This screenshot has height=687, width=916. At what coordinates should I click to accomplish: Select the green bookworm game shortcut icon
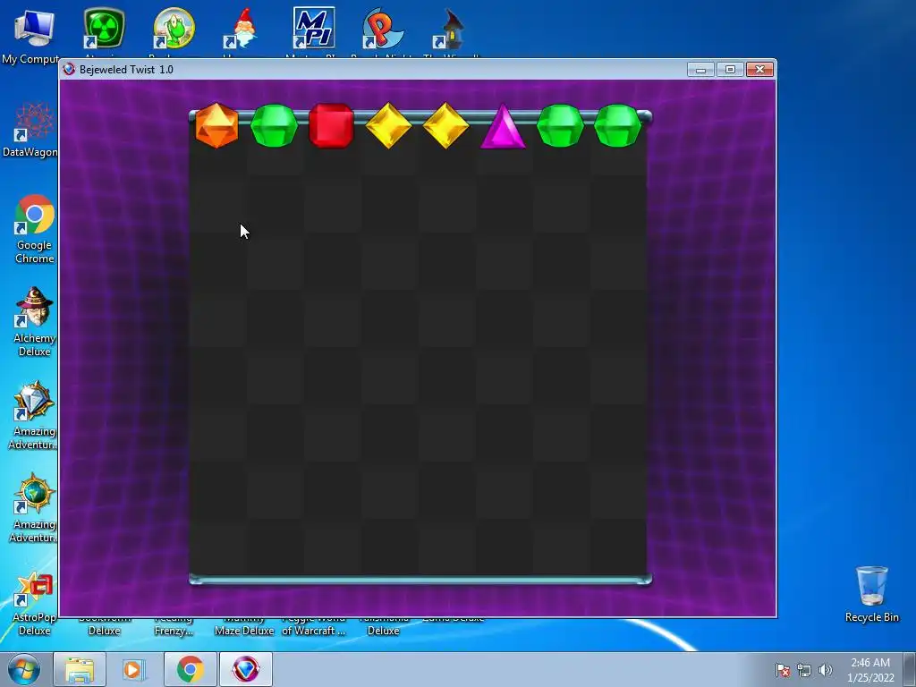tap(174, 28)
